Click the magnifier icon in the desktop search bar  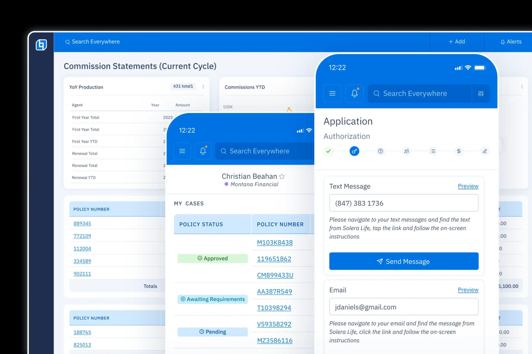click(x=68, y=42)
